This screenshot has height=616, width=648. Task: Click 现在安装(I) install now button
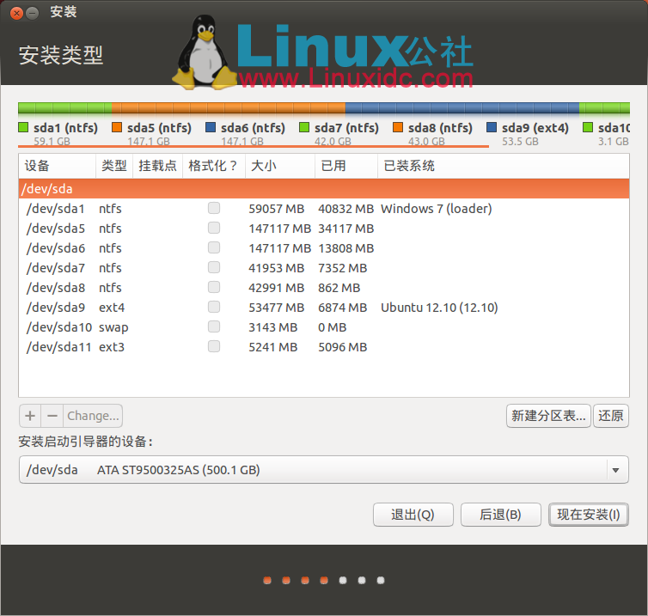(x=589, y=515)
